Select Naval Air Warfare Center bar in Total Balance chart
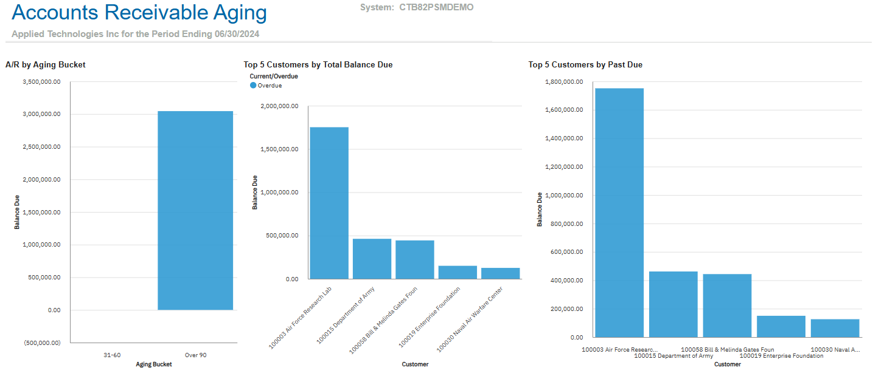The height and width of the screenshot is (379, 873). pos(501,273)
